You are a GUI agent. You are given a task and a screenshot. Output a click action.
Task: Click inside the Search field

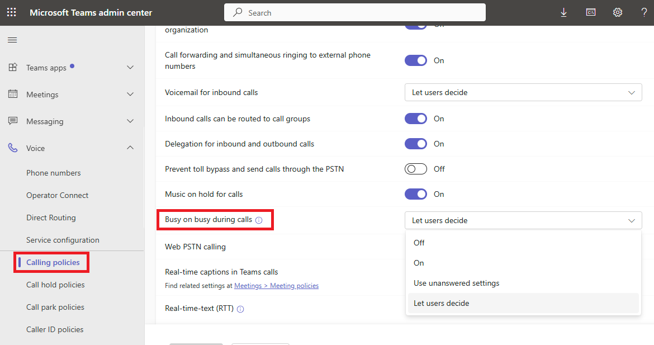354,12
